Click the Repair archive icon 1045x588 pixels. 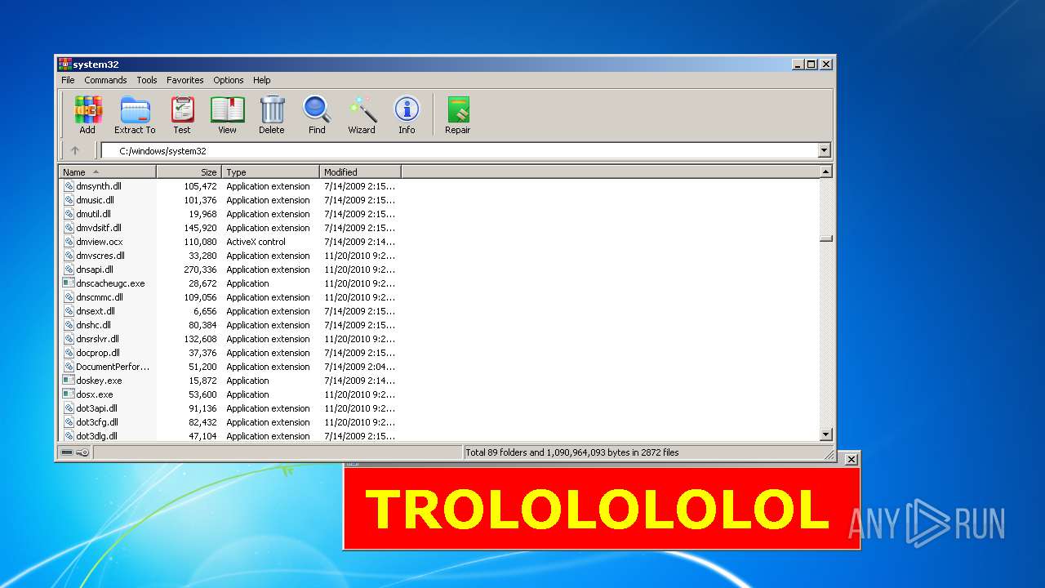(x=458, y=109)
